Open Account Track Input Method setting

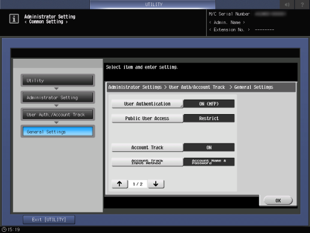click(x=148, y=162)
